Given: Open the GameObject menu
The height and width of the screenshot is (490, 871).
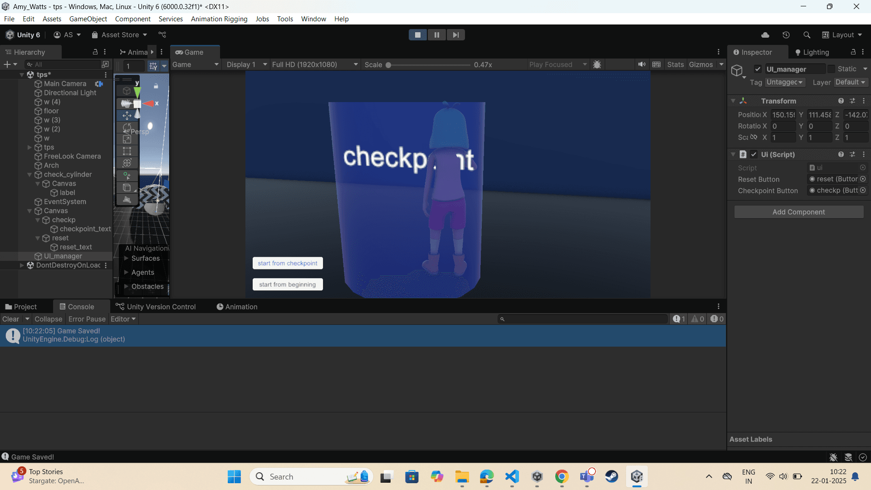Looking at the screenshot, I should (88, 19).
